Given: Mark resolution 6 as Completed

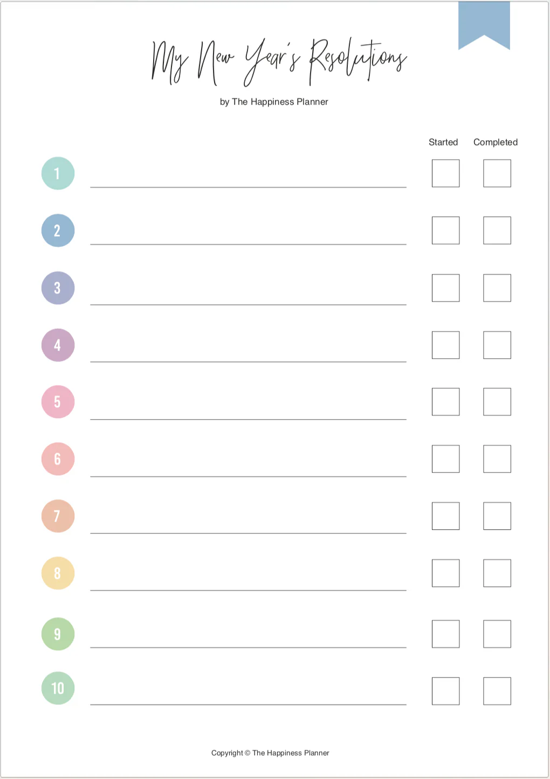Looking at the screenshot, I should (x=497, y=459).
